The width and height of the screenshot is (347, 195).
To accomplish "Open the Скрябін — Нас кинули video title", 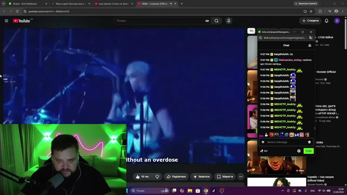I will (x=321, y=179).
